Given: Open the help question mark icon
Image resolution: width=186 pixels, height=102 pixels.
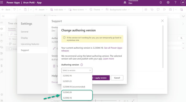Looking at the screenshot, I should click(175, 2).
